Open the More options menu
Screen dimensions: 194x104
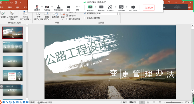click(x=78, y=8)
